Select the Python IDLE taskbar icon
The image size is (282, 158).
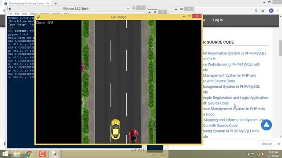[55, 154]
